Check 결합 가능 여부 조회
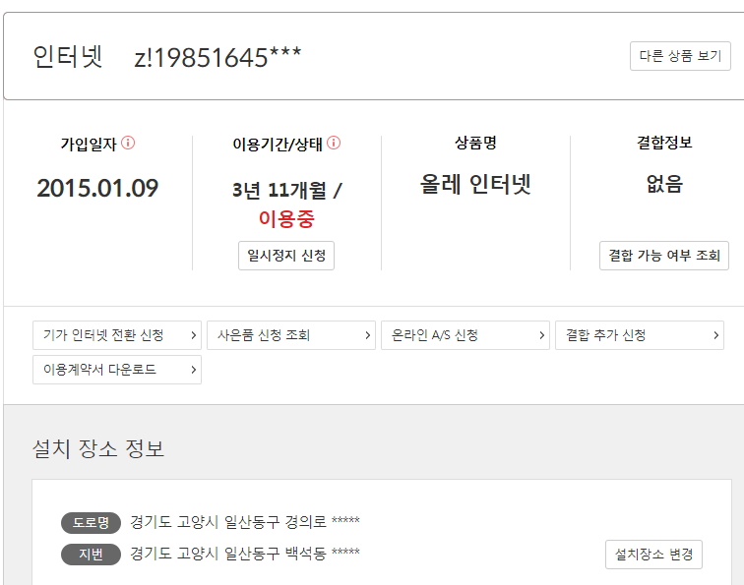744x585 pixels. coord(664,256)
